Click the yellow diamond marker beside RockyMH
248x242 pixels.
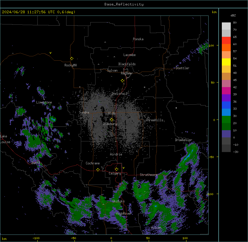72,59
